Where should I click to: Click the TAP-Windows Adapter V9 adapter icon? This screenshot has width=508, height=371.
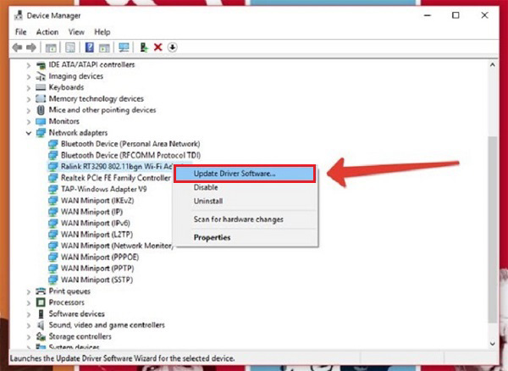click(x=53, y=189)
